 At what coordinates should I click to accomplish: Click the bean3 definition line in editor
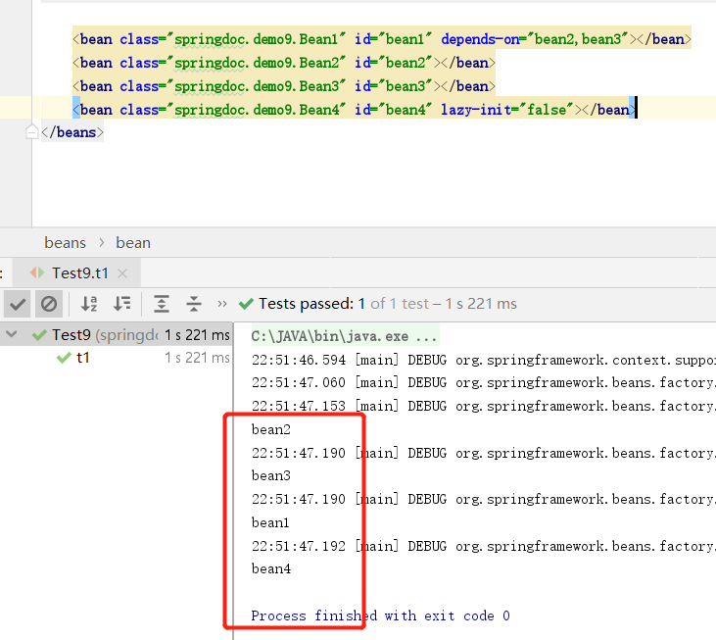(284, 86)
